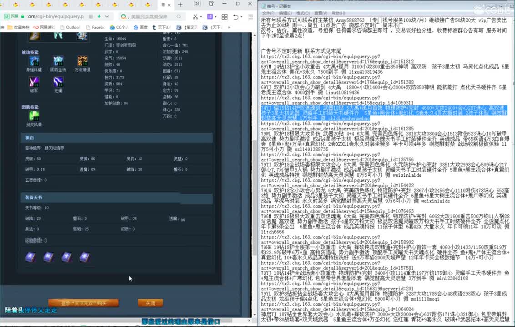The height and width of the screenshot is (327, 515).
Task: Expand the address bar dropdown chevron
Action: [x=106, y=17]
